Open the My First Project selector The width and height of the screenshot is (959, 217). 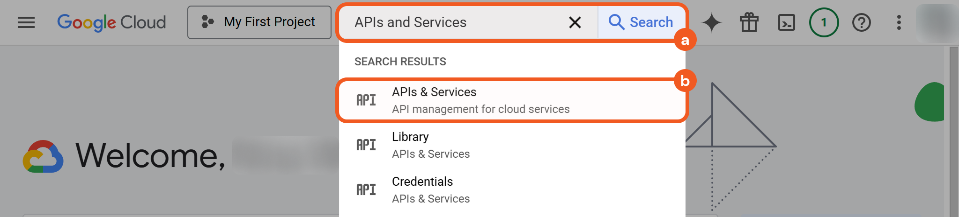259,22
